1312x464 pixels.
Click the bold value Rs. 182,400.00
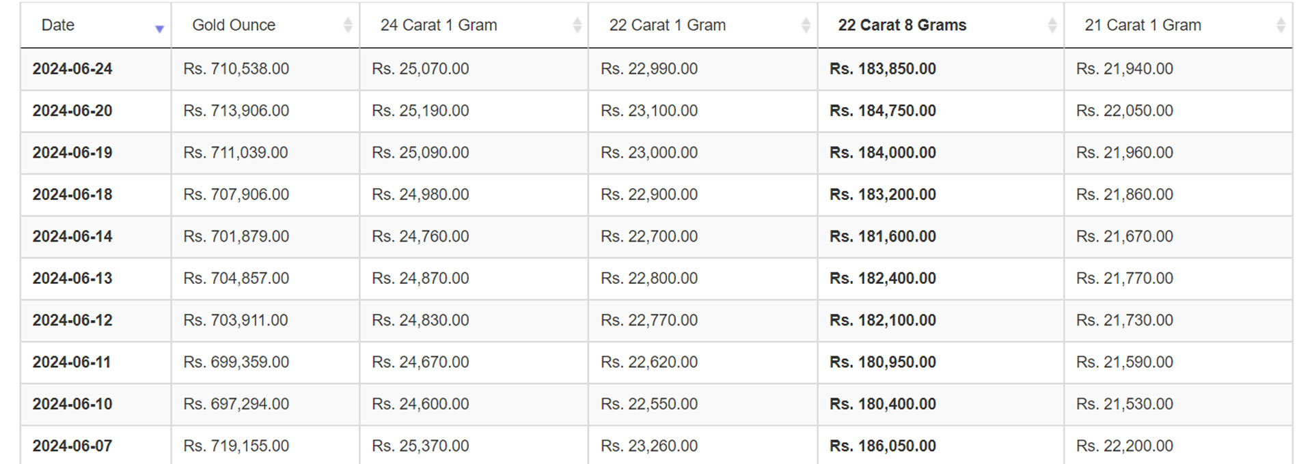pos(883,278)
